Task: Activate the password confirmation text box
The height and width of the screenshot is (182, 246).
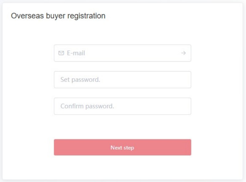Action: click(122, 106)
